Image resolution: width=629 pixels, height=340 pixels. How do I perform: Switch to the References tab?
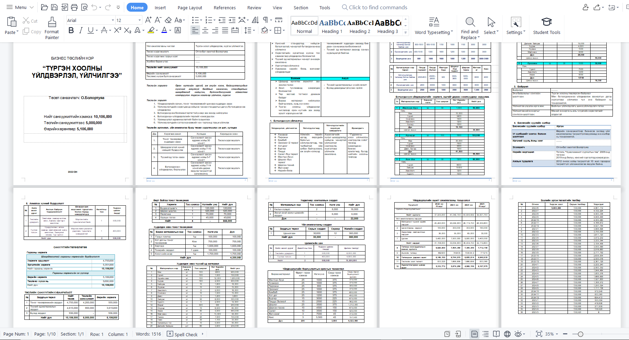[x=224, y=8]
